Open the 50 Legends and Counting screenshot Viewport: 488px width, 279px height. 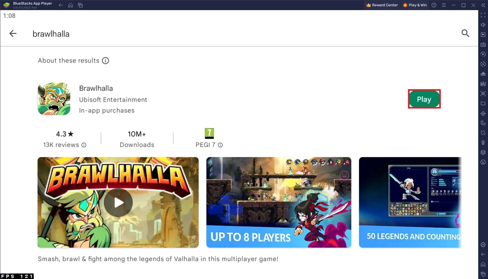tap(410, 202)
